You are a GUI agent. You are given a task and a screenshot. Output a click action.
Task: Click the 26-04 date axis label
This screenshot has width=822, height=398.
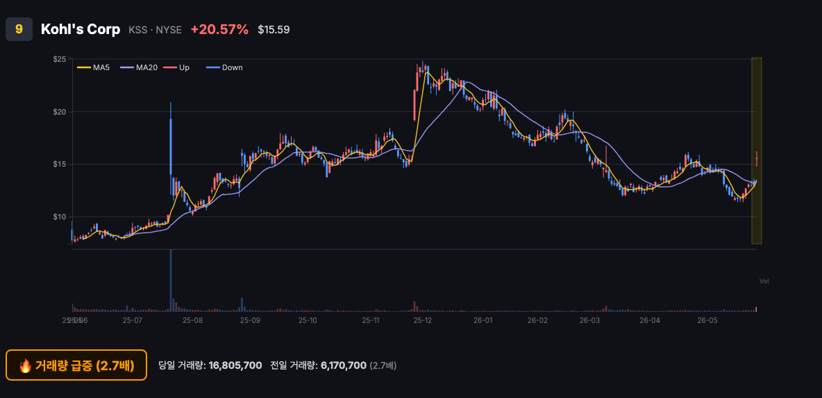pos(650,320)
